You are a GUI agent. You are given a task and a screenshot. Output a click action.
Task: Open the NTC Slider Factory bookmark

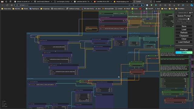tap(88, 9)
